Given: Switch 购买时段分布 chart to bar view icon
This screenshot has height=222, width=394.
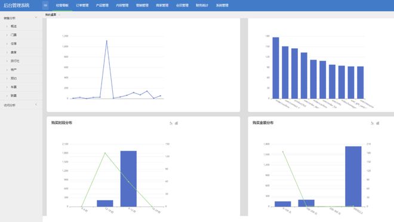Looking at the screenshot, I should click(x=176, y=123).
